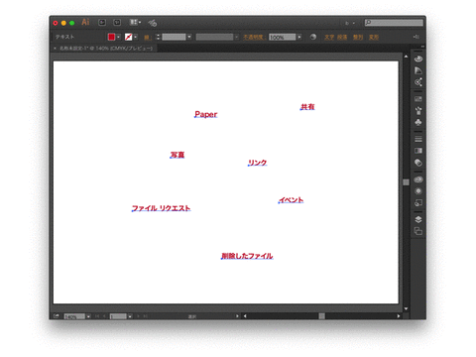Open the artboard number dropdown

(x=130, y=316)
